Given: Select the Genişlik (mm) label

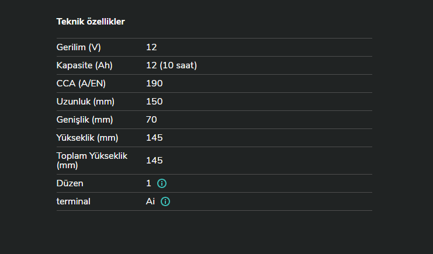Looking at the screenshot, I should [85, 120].
